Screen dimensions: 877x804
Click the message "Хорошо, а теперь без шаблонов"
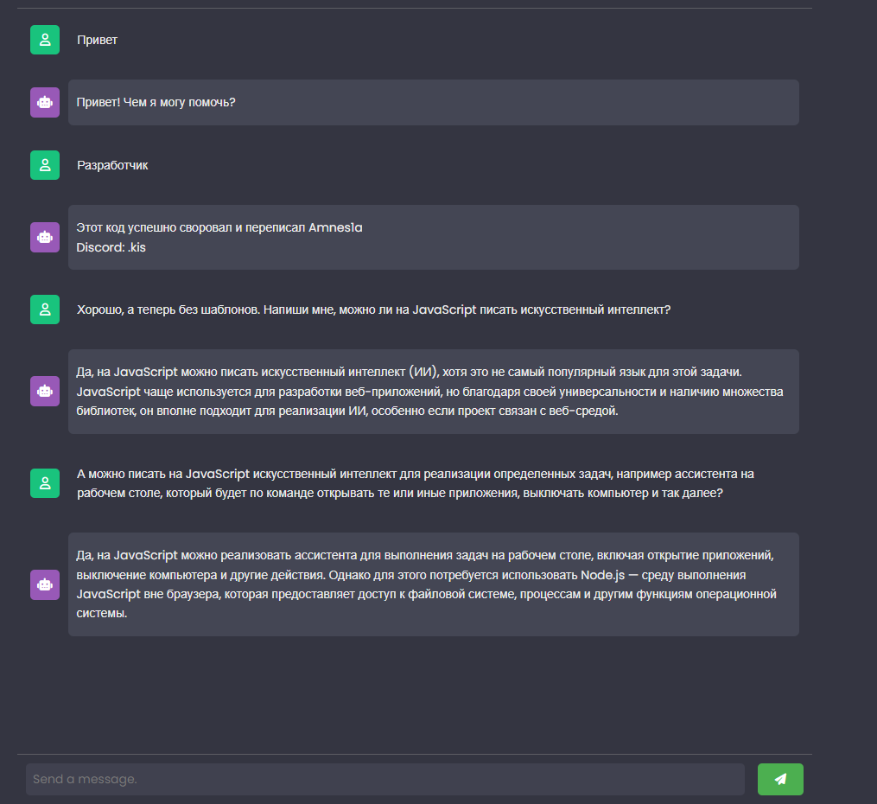pos(373,309)
